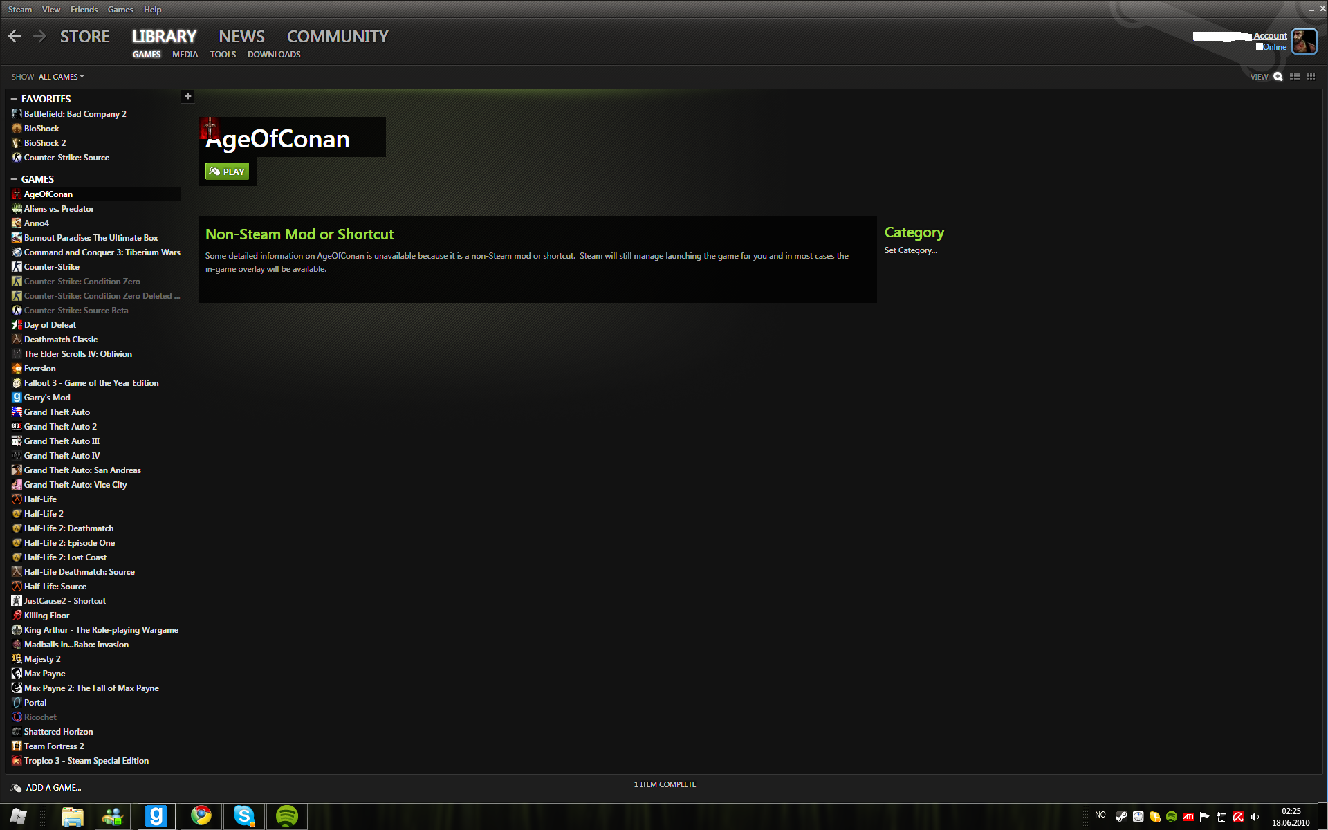Viewport: 1328px width, 830px height.
Task: Open Garry's Mod taskbar icon
Action: coord(156,816)
